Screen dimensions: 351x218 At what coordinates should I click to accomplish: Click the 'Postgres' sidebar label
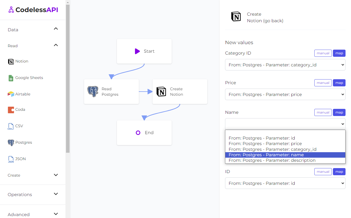click(x=24, y=142)
